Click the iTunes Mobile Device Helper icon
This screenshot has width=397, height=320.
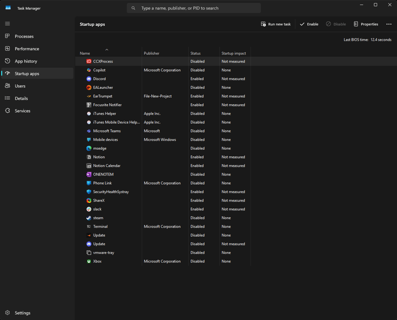coord(89,122)
